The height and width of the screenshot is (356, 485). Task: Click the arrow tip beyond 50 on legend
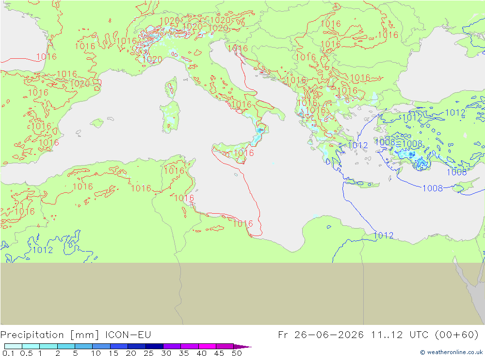(x=243, y=346)
